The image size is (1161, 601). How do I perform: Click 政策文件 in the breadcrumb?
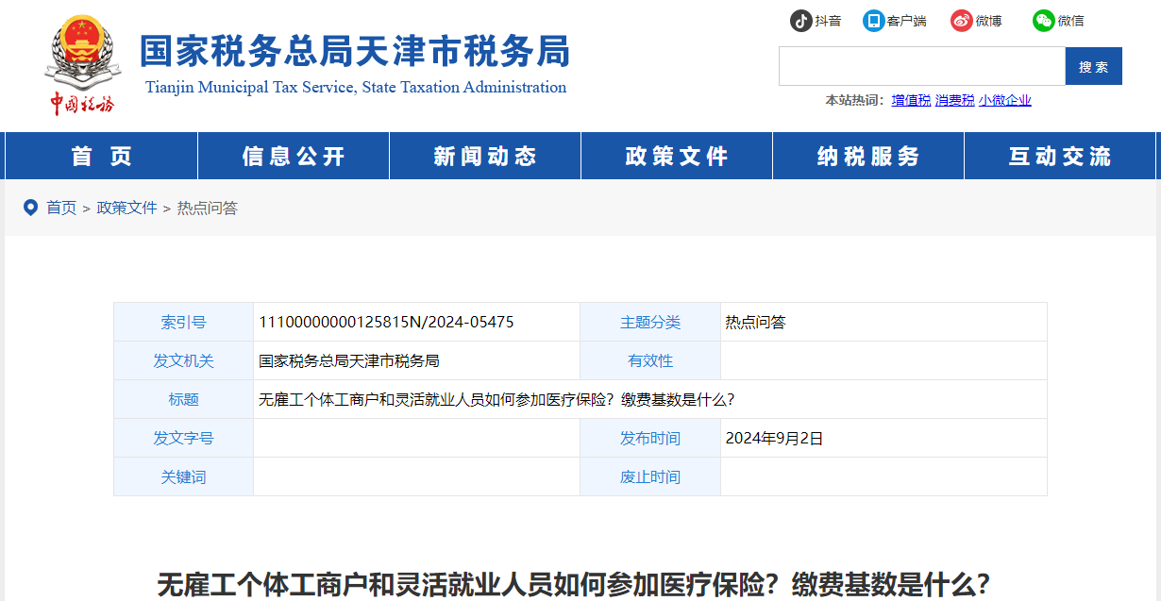pos(126,208)
